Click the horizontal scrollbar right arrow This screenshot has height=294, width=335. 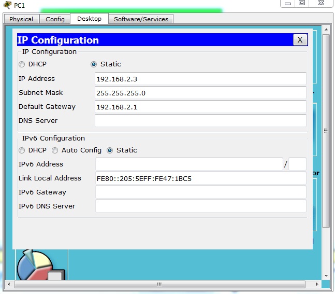(317, 284)
